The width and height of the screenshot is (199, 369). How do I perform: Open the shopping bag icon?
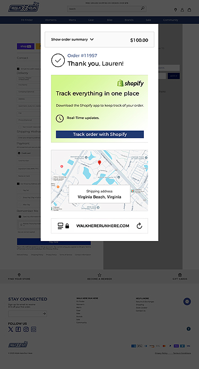click(x=189, y=10)
